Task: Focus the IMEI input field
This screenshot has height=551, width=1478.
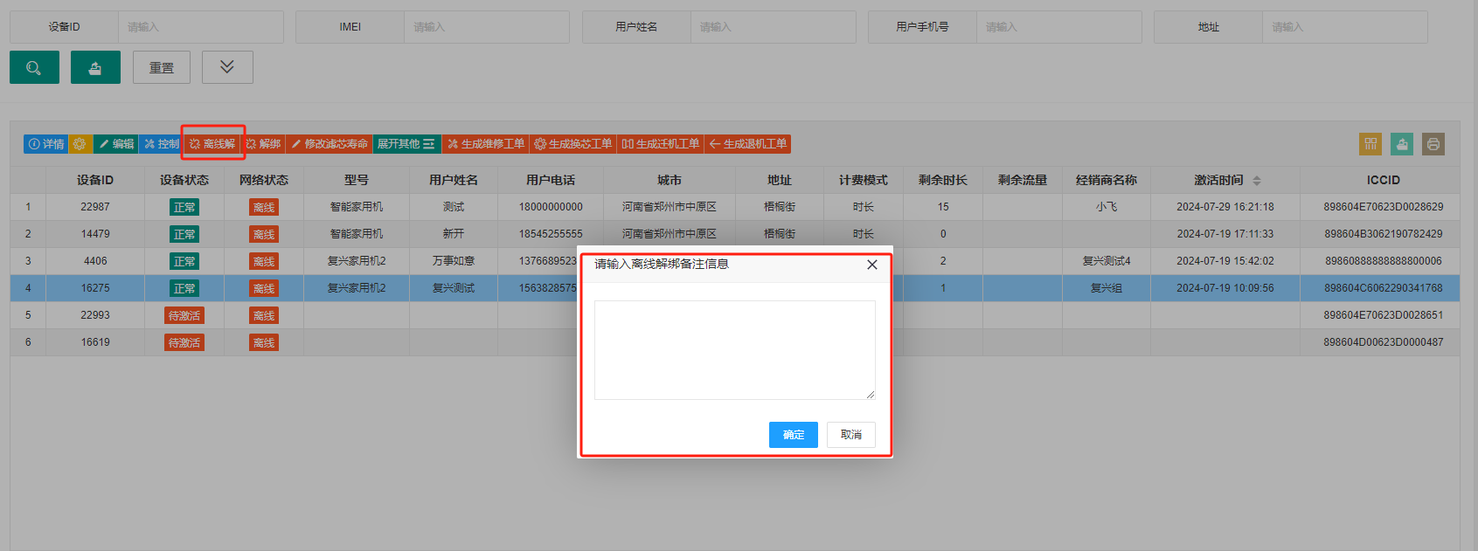Action: click(x=487, y=27)
